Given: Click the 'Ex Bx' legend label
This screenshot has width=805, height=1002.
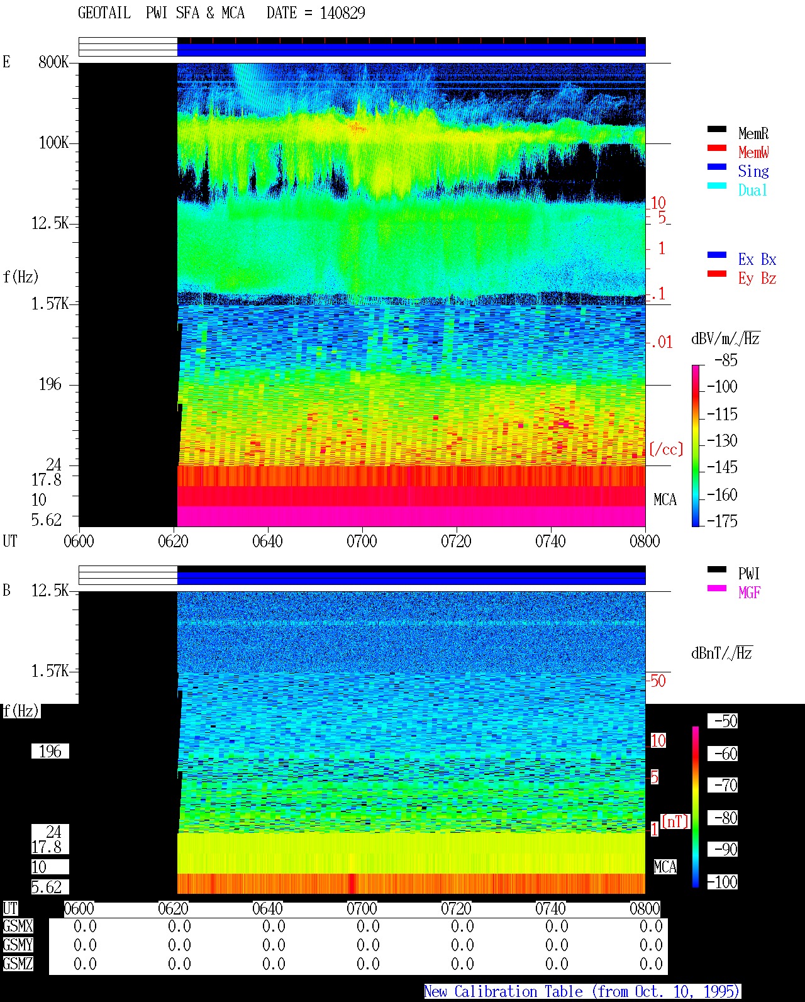Looking at the screenshot, I should point(757,259).
